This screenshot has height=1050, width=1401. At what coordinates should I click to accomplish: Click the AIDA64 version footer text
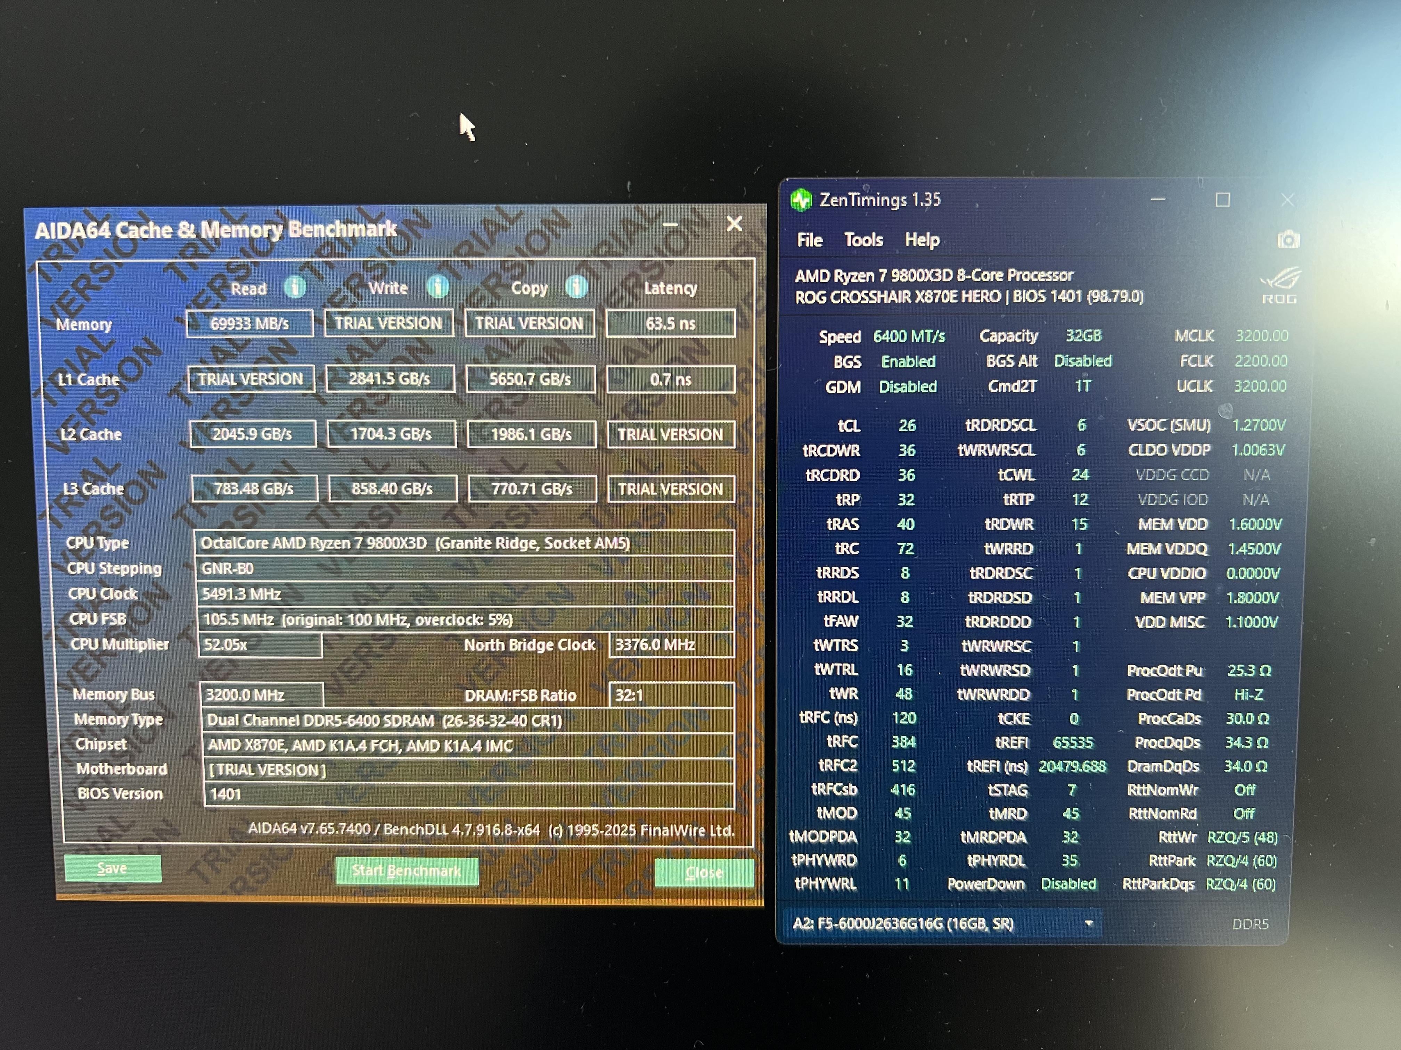491,830
